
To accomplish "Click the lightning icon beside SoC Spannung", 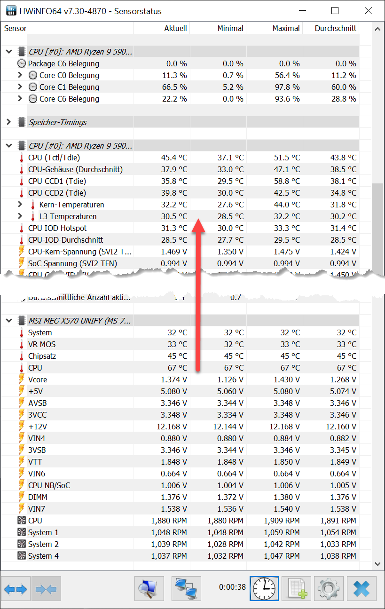I will coord(22,263).
